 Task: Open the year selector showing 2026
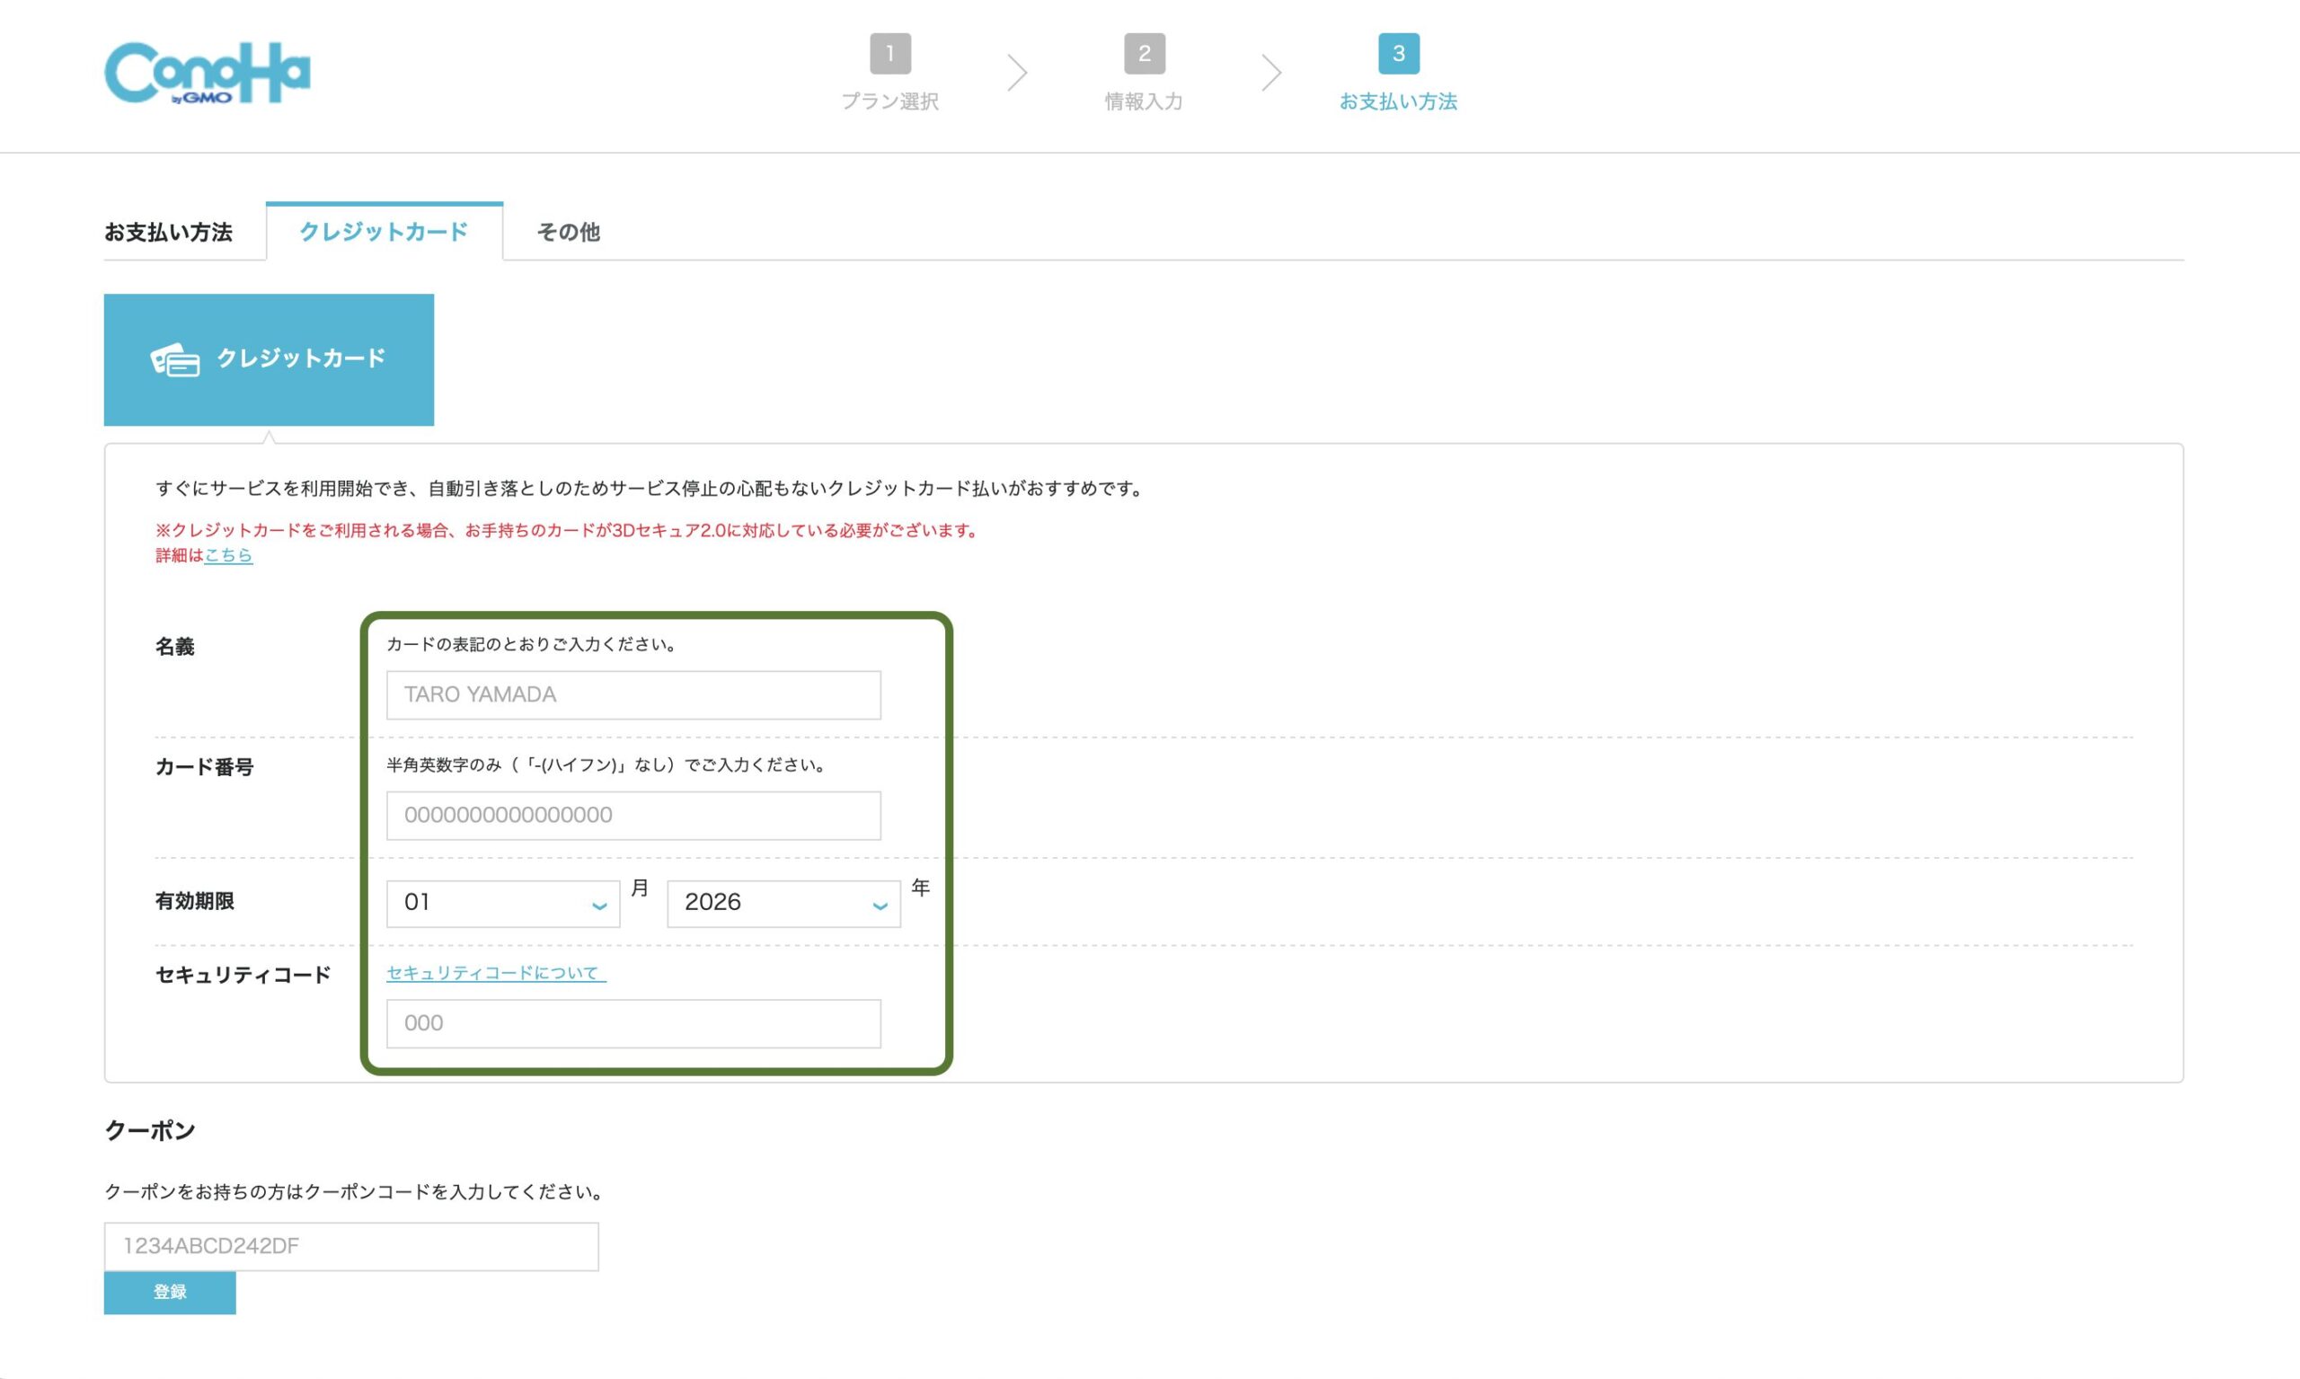(782, 903)
